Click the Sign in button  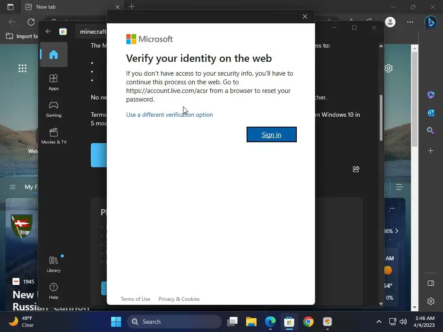click(272, 135)
